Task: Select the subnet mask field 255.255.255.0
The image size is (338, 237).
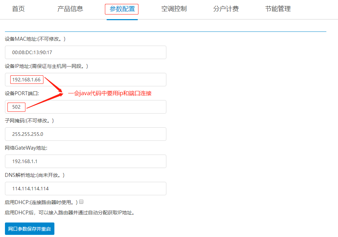Action: pos(85,134)
